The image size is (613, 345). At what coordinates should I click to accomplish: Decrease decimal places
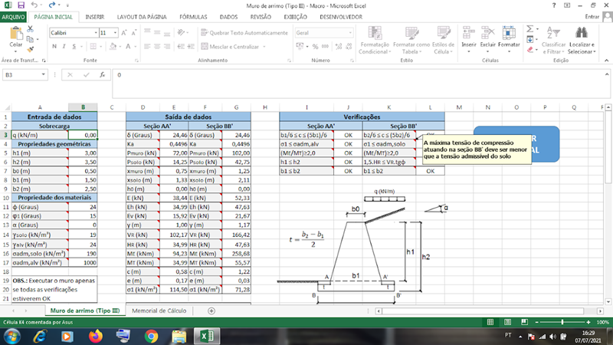click(349, 47)
